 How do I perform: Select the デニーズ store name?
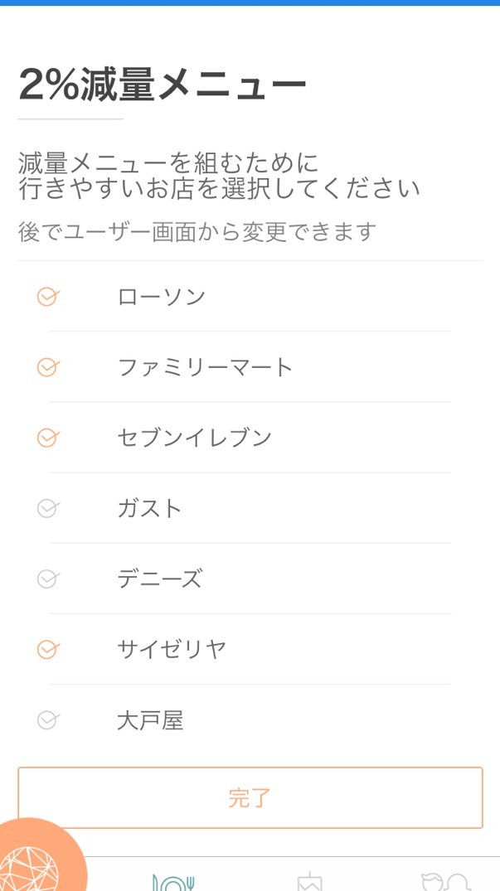[x=159, y=579]
